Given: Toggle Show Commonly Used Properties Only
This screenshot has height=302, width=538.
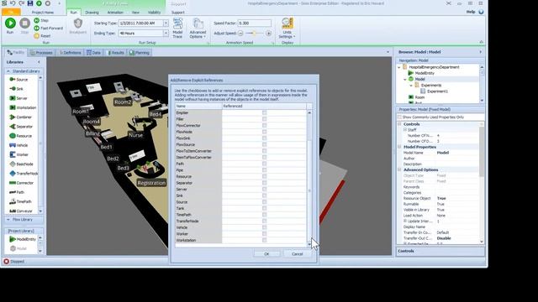Looking at the screenshot, I should tap(400, 117).
